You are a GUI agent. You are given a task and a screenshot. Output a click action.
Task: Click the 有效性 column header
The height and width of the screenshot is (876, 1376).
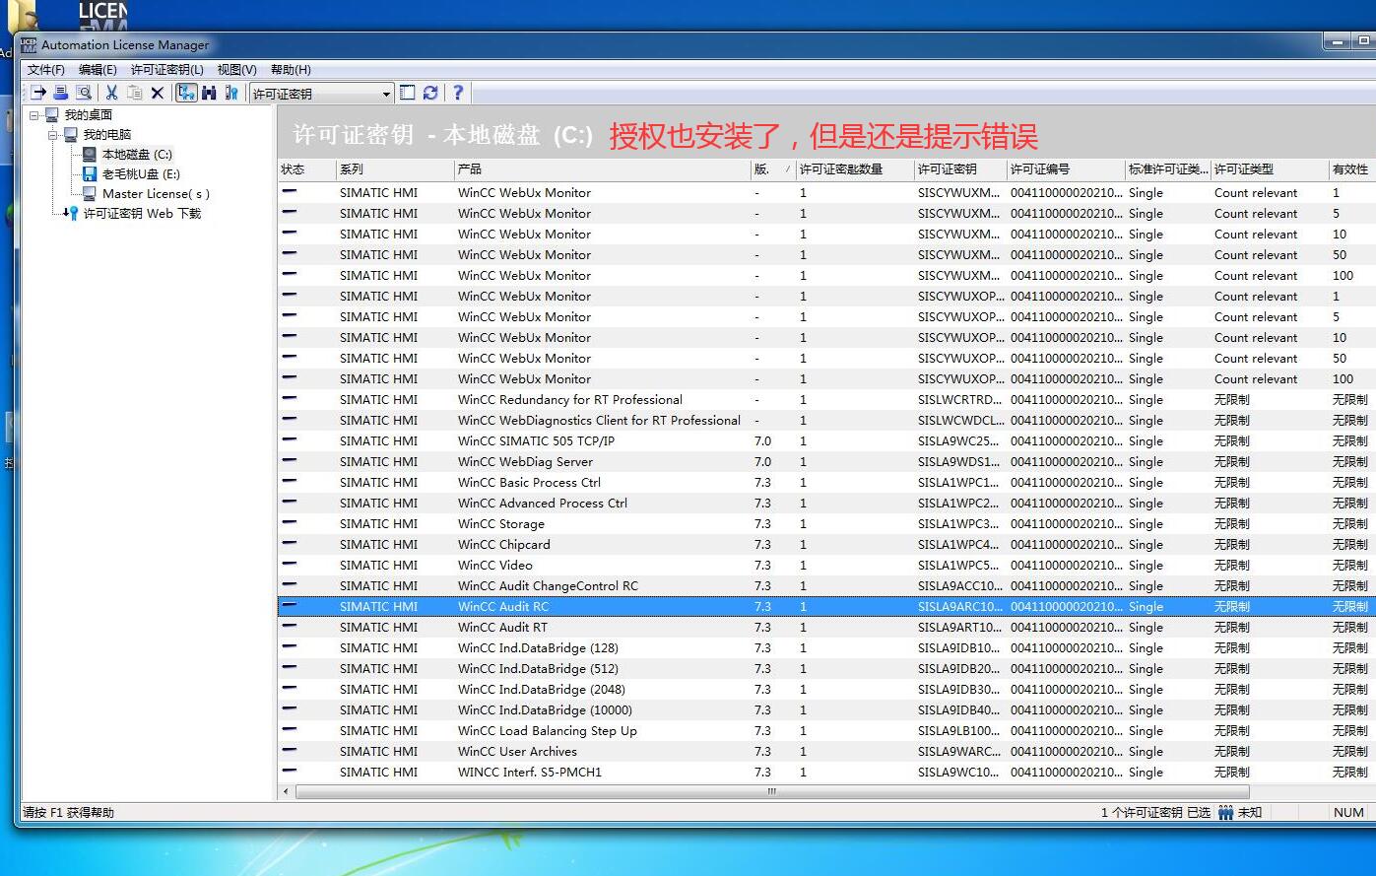click(x=1349, y=169)
